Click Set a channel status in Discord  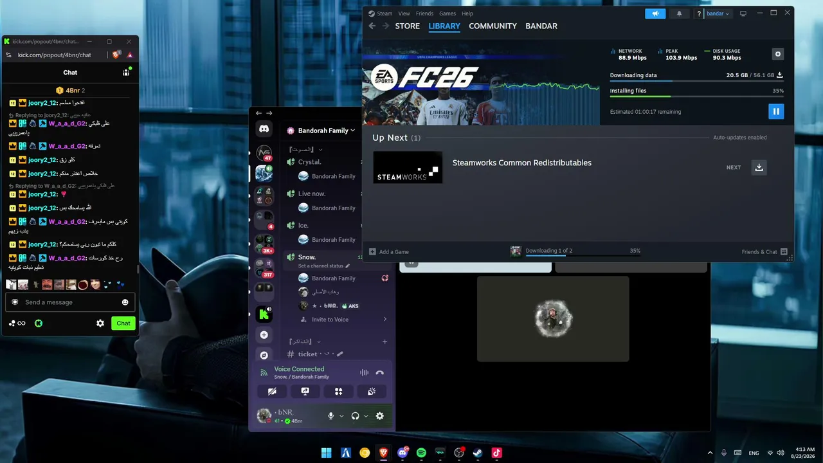324,266
